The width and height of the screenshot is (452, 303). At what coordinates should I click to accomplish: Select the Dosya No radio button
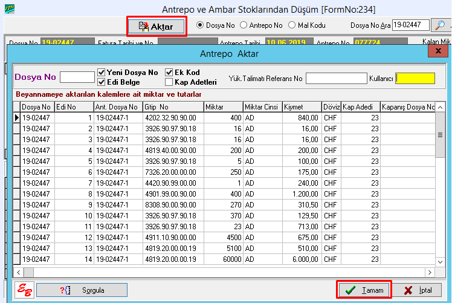(x=200, y=25)
